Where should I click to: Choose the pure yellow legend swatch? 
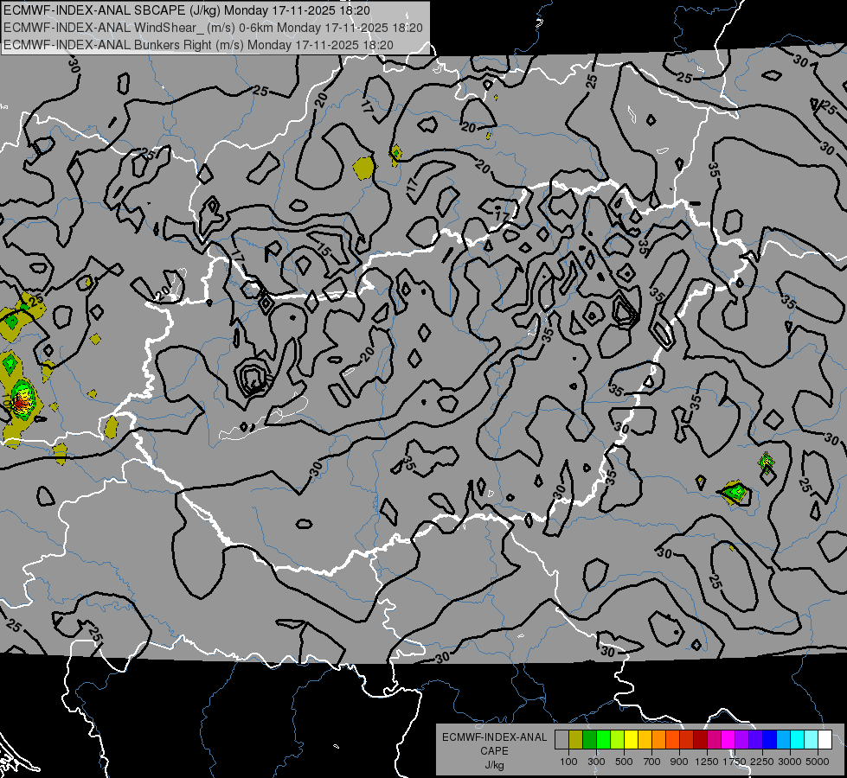tap(631, 740)
